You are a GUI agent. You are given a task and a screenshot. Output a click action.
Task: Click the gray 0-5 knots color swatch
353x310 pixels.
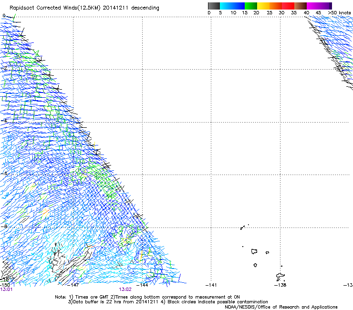(x=214, y=6)
